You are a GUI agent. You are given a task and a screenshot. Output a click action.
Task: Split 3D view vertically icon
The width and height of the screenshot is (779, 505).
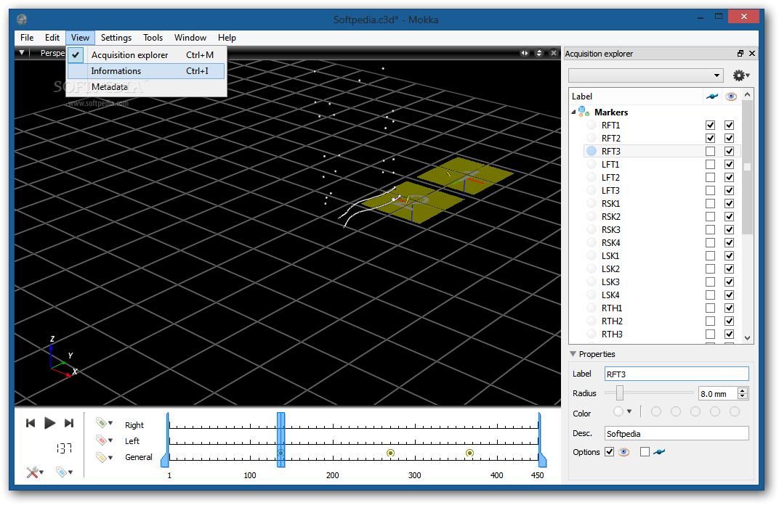[539, 53]
